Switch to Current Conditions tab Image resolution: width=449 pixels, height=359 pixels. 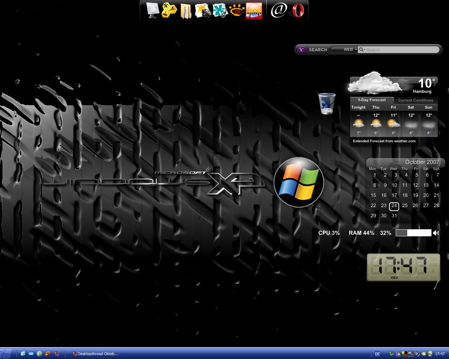pyautogui.click(x=416, y=100)
